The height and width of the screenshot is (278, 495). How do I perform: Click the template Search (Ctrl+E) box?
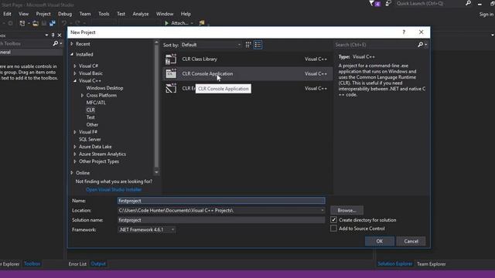(376, 45)
